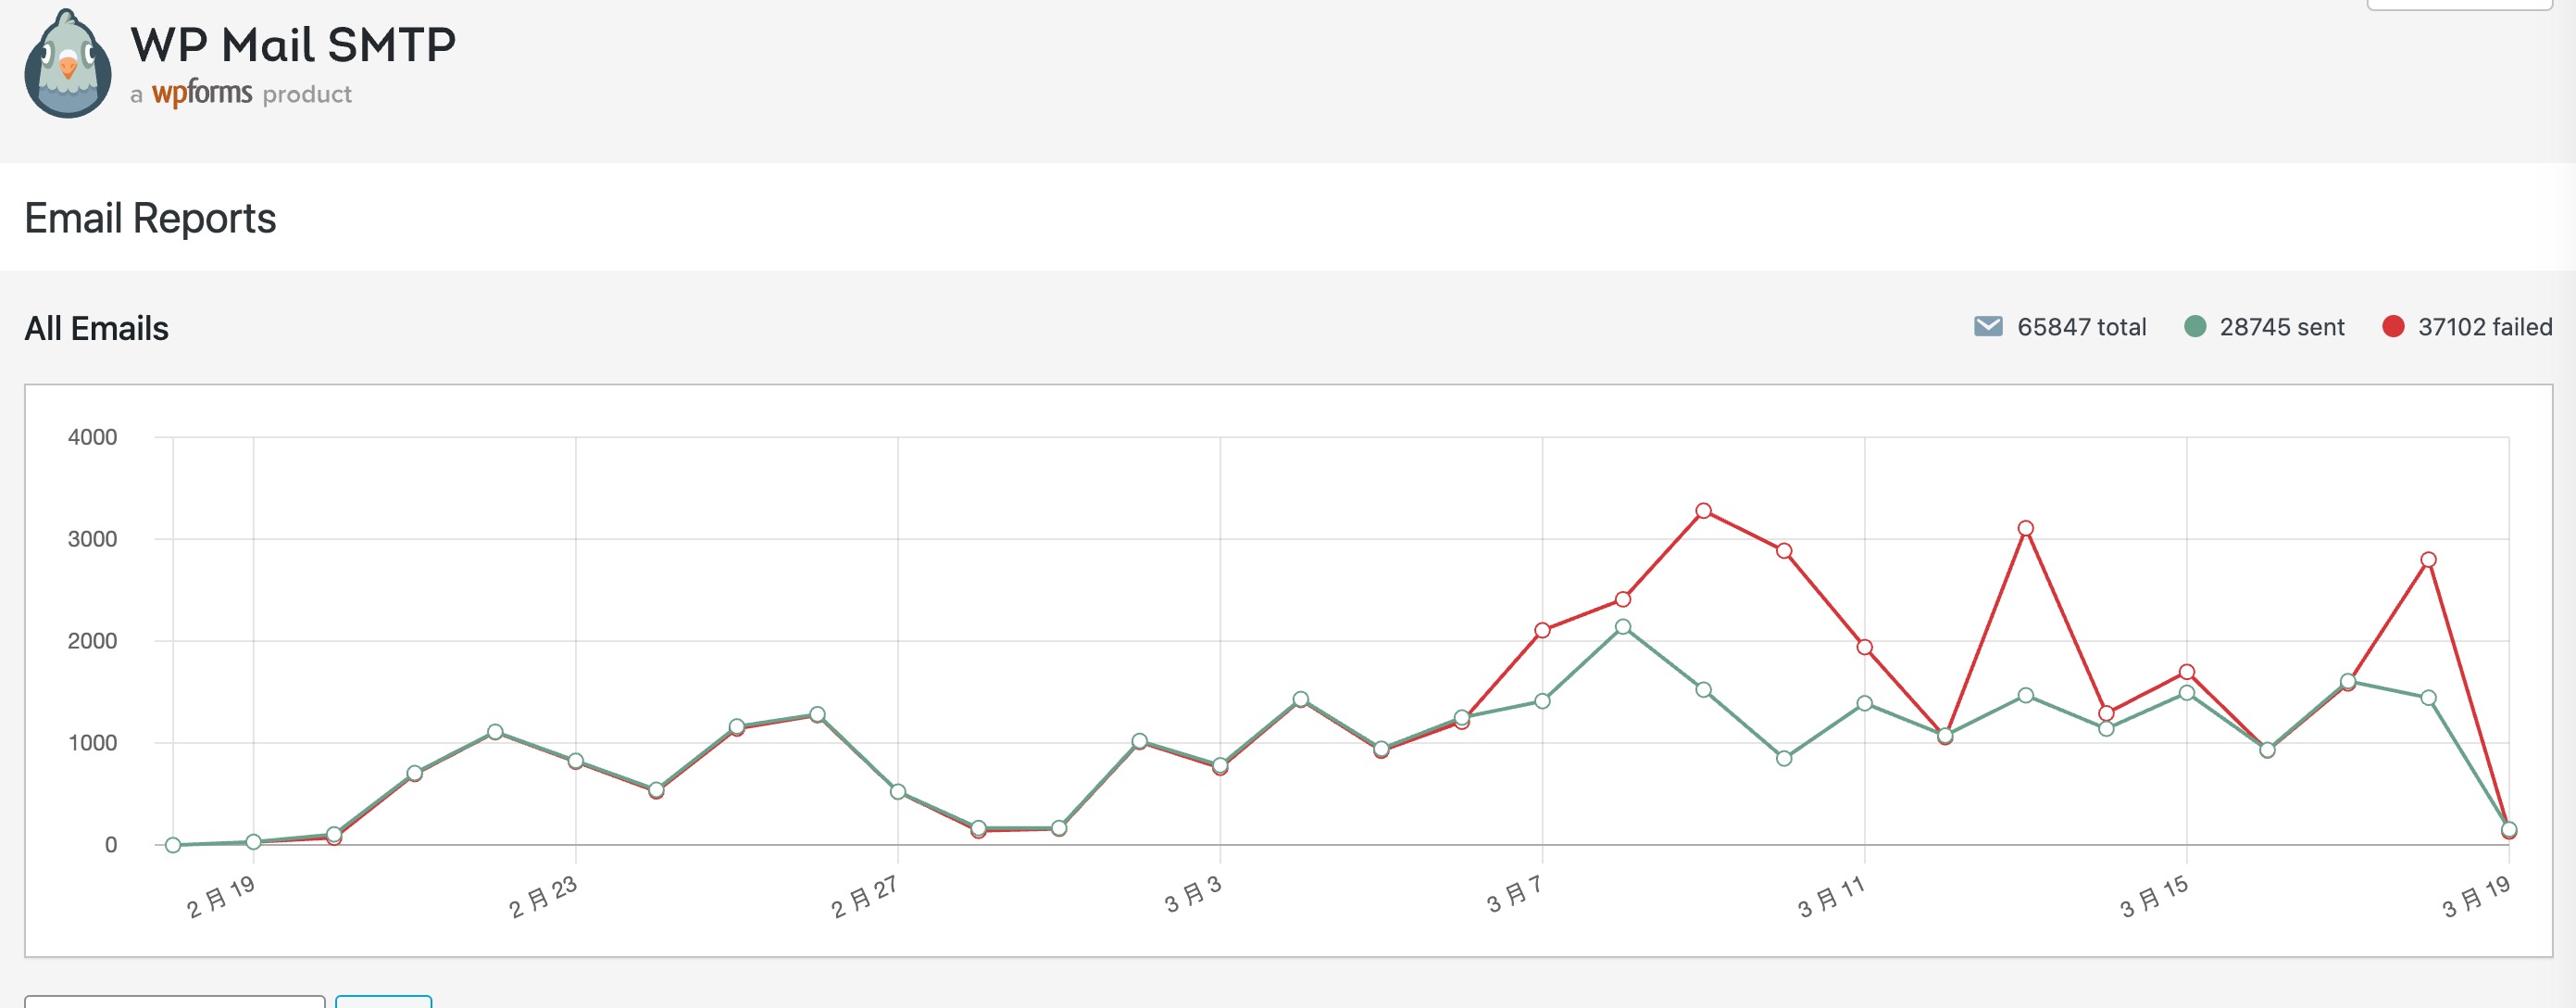The width and height of the screenshot is (2576, 1008).
Task: Click the green dot next to sent count
Action: (x=2195, y=326)
